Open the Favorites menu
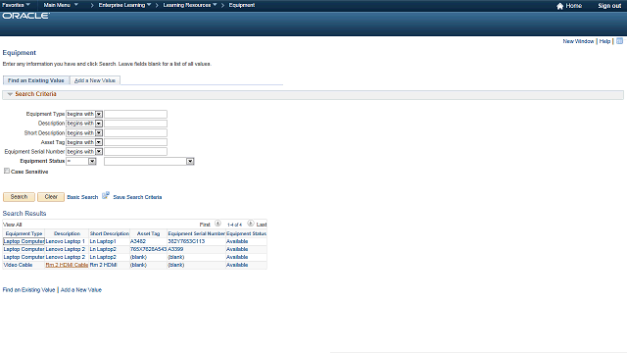Screen dimensions: 627x353 [x=16, y=5]
